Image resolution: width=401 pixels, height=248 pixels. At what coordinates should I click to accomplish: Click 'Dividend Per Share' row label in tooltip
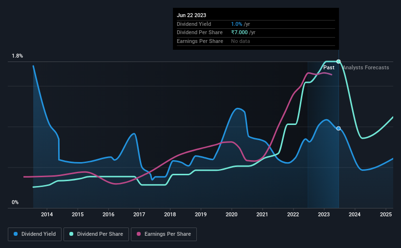click(x=200, y=33)
